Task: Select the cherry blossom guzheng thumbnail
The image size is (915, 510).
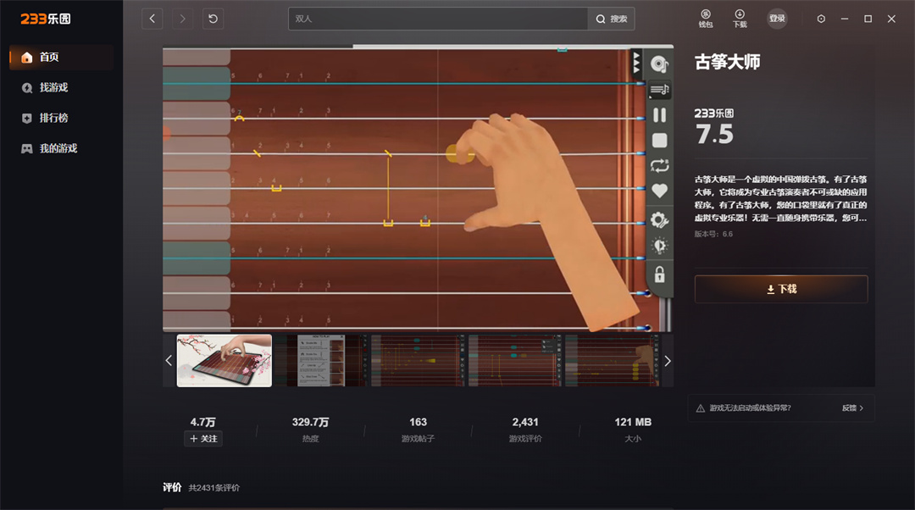Action: (x=224, y=361)
